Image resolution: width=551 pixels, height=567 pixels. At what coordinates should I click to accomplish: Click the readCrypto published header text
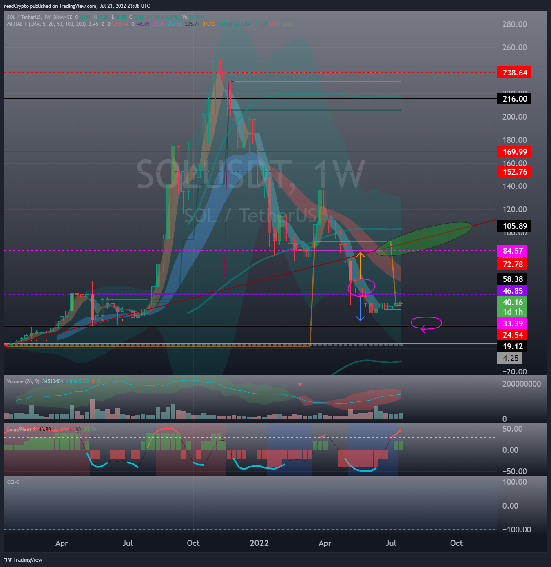tap(77, 6)
